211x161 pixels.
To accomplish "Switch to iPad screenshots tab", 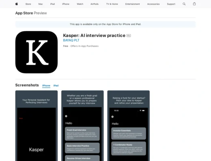I will tap(56, 86).
